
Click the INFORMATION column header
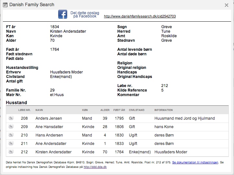point(164,110)
